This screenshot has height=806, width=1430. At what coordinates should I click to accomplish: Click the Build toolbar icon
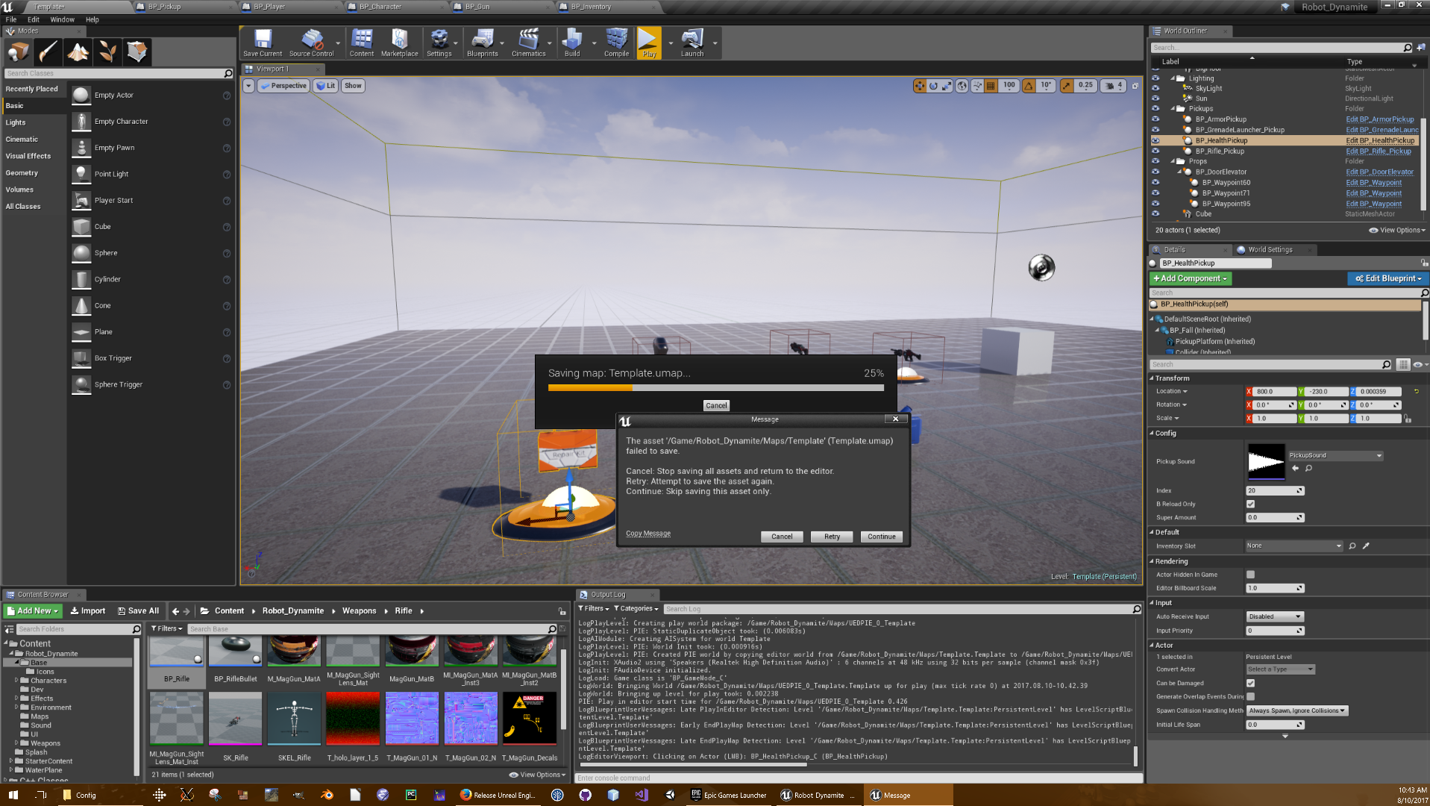click(572, 43)
